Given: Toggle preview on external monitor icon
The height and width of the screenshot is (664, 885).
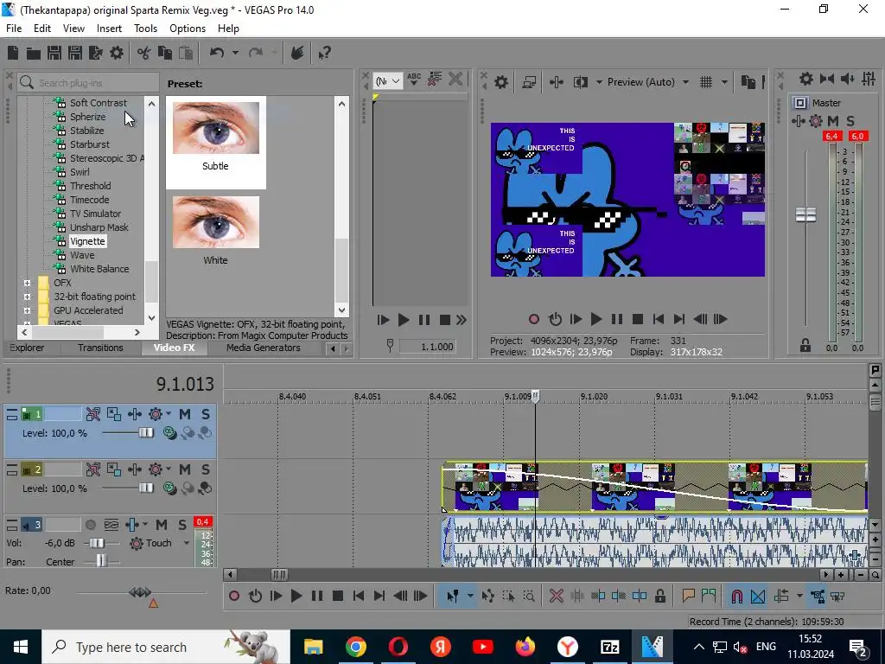Looking at the screenshot, I should [x=529, y=82].
